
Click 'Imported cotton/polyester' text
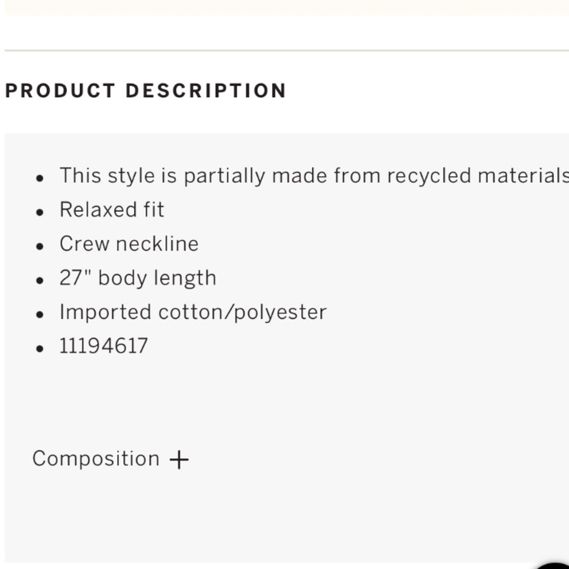(193, 312)
